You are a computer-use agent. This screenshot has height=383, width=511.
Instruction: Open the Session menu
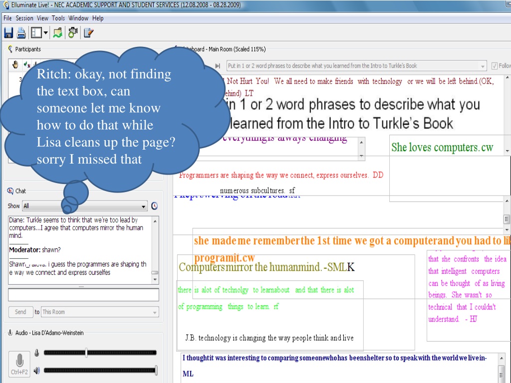pyautogui.click(x=24, y=18)
